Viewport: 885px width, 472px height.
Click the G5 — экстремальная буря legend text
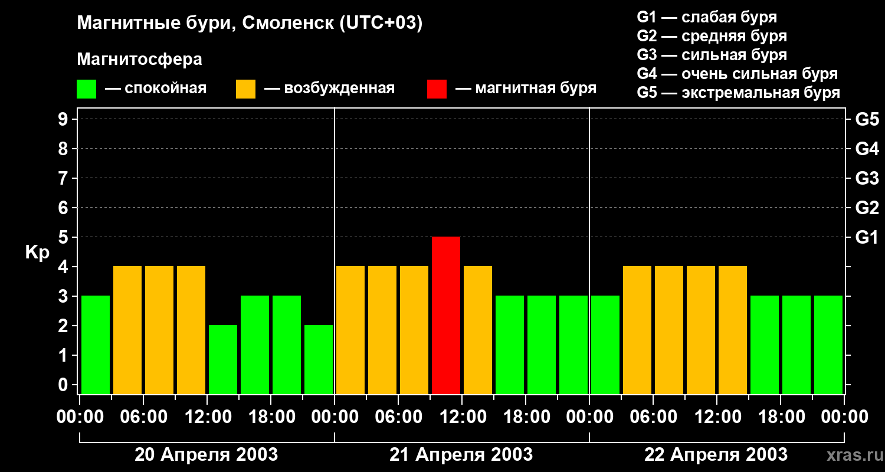739,93
